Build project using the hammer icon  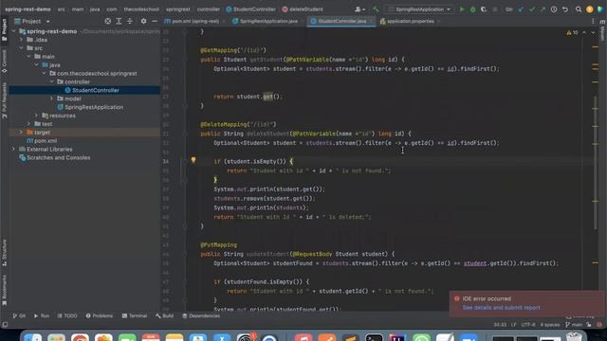tap(376, 9)
